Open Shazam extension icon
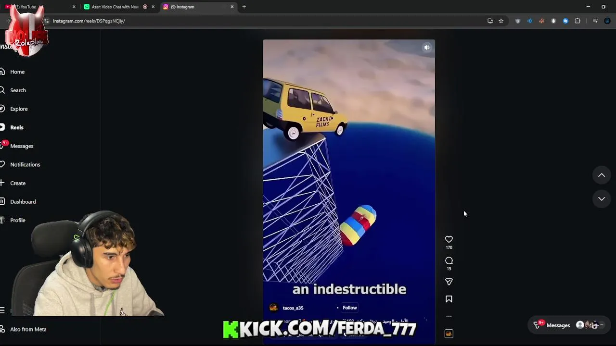Image resolution: width=616 pixels, height=346 pixels. point(565,21)
